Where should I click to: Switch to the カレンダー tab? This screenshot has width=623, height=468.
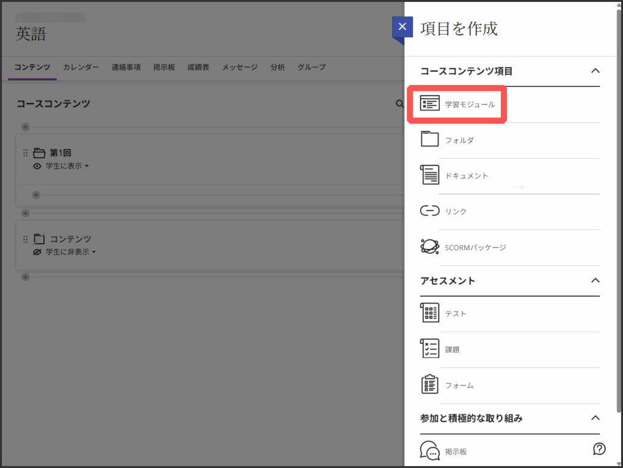tap(81, 68)
